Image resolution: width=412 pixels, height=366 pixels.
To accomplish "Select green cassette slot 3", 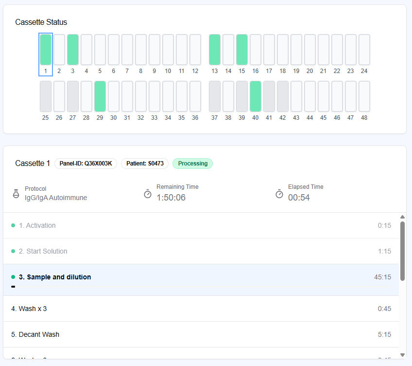I will point(73,50).
